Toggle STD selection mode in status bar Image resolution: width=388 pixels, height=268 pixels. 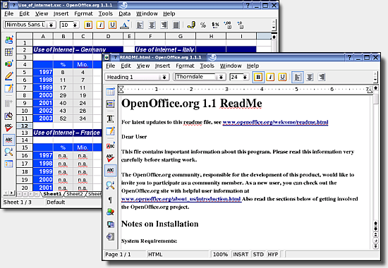click(x=258, y=255)
